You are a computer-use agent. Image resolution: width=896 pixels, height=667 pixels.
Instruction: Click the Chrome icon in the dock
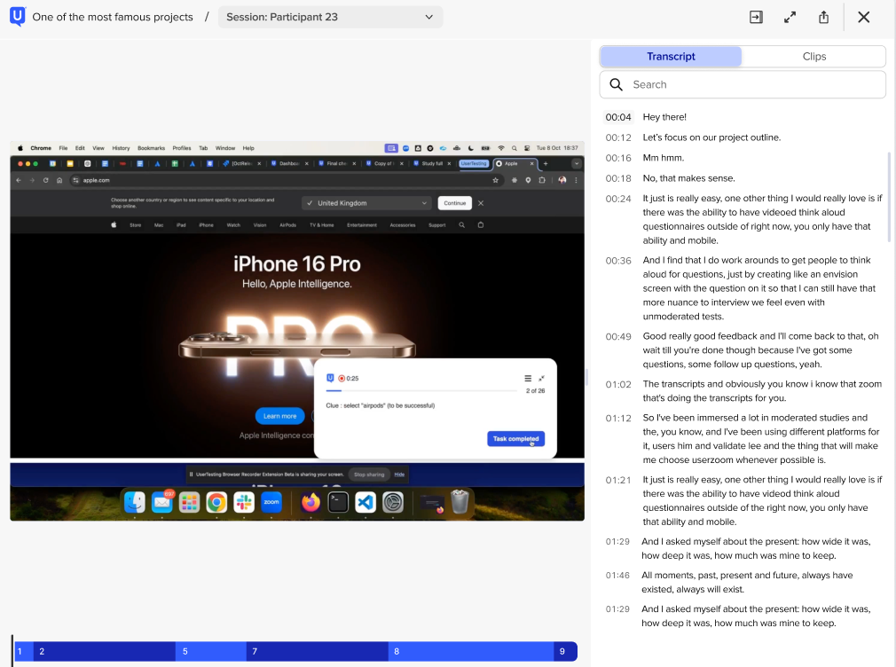(x=216, y=502)
